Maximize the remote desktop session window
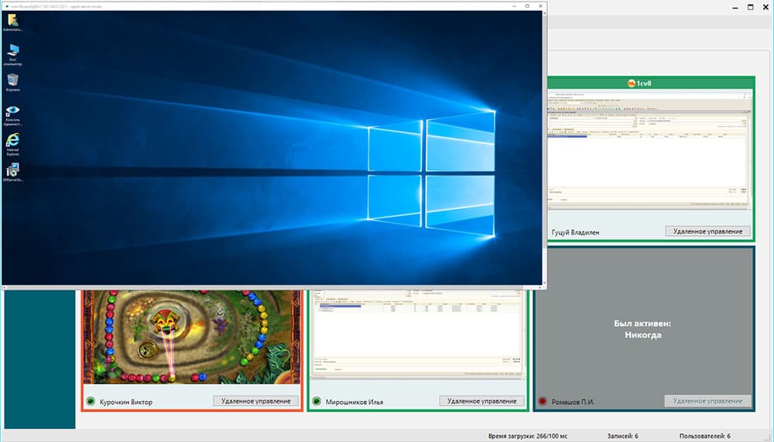The width and height of the screenshot is (774, 442). (x=527, y=5)
